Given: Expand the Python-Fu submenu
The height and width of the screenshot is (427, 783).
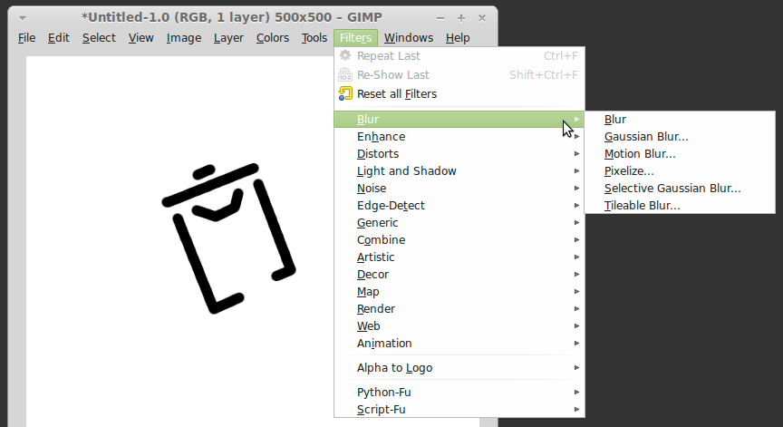Looking at the screenshot, I should (459, 392).
